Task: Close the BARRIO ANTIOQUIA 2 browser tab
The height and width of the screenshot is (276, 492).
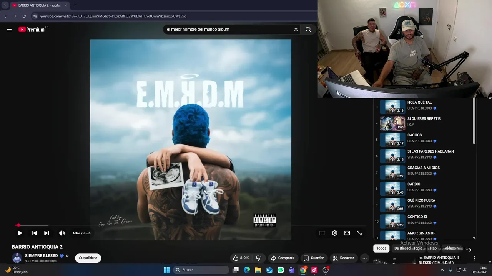Action: (65, 5)
